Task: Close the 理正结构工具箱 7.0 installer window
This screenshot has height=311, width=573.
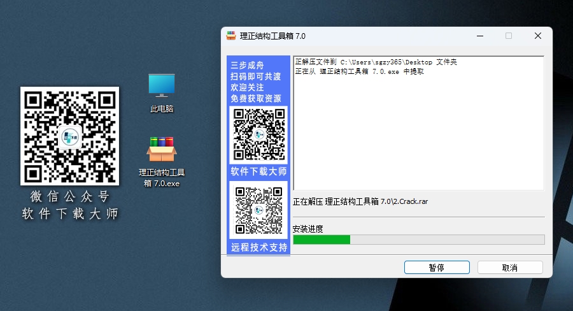Action: (538, 36)
